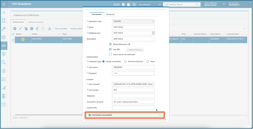Click the Port number input field
This screenshot has width=253, height=129.
133,90
